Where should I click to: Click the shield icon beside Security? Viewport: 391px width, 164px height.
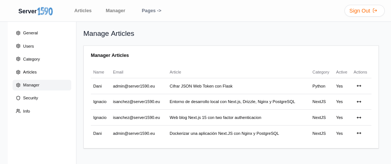click(x=18, y=98)
